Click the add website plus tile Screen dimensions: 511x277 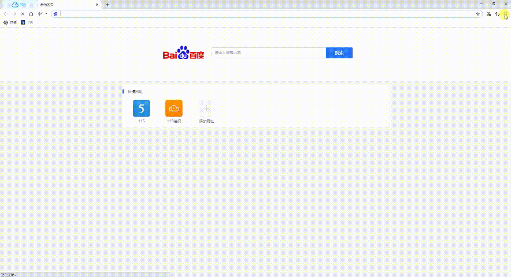click(x=206, y=108)
